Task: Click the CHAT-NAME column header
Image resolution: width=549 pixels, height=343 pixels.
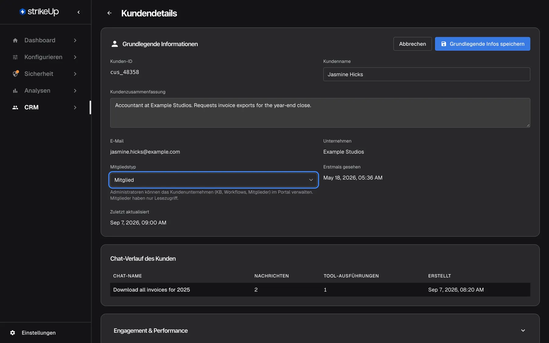Action: (127, 276)
